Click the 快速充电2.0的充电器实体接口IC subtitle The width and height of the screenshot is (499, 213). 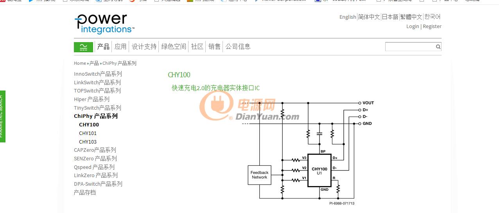pyautogui.click(x=215, y=88)
